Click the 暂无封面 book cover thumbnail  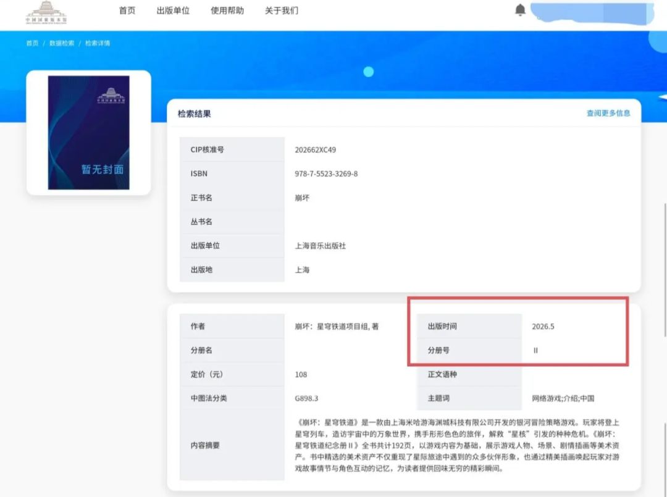click(x=88, y=133)
